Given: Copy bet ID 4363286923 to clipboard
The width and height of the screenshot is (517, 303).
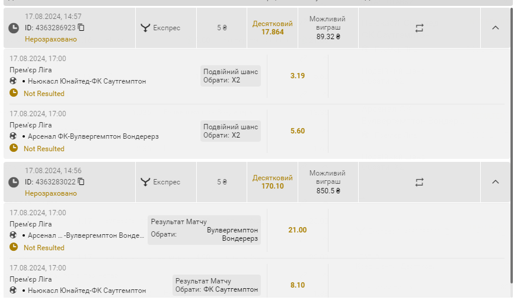Looking at the screenshot, I should [81, 28].
